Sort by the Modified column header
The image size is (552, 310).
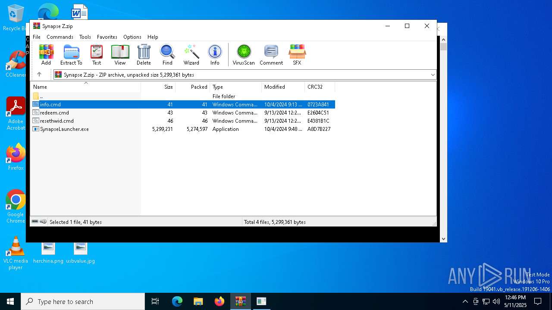[x=283, y=87]
